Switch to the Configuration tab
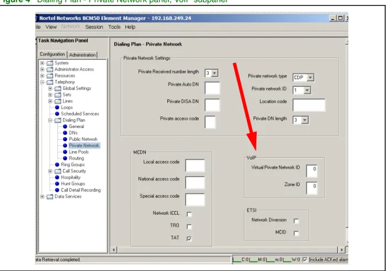Viewport: 386px width, 271px height. 52,54
